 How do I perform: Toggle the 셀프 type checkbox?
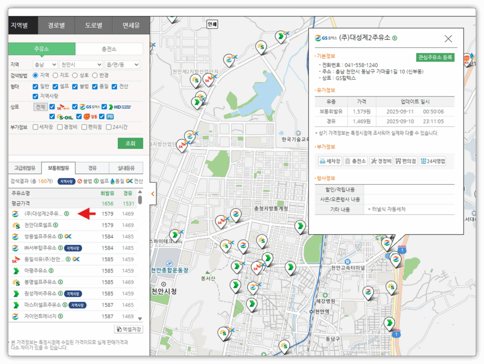tap(55, 87)
